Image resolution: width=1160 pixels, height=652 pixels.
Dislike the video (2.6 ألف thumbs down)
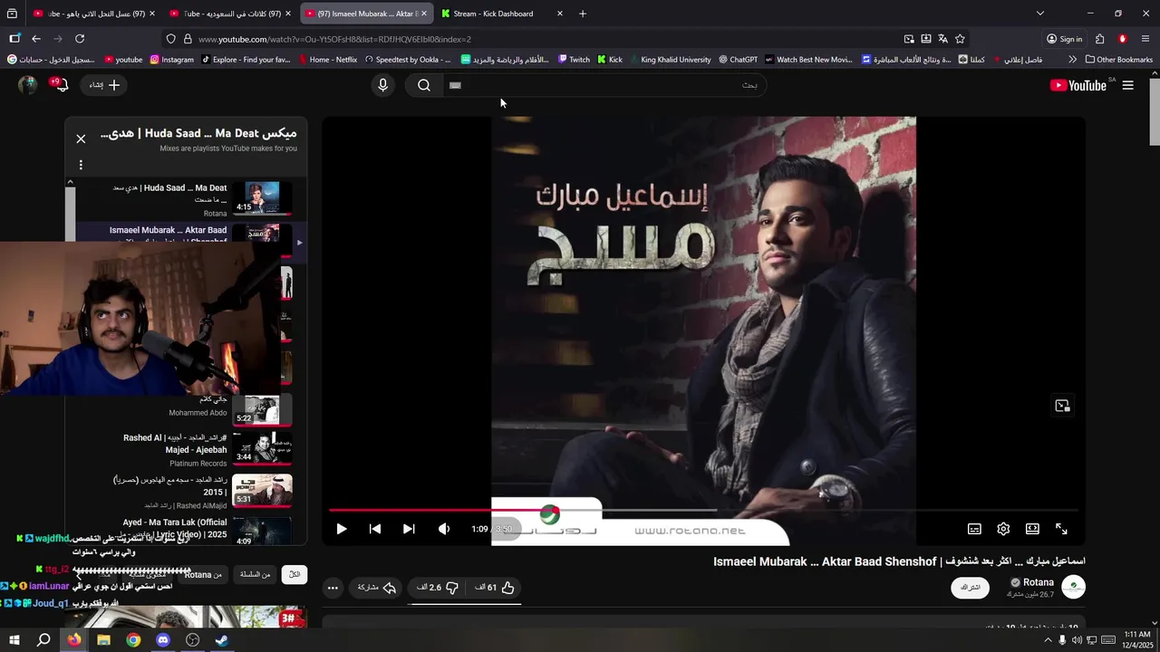coord(438,588)
